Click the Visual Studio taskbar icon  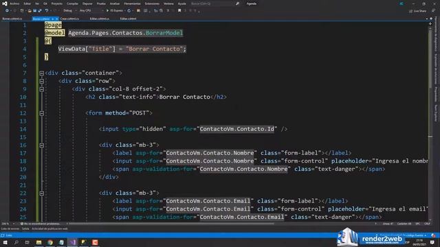(73, 242)
